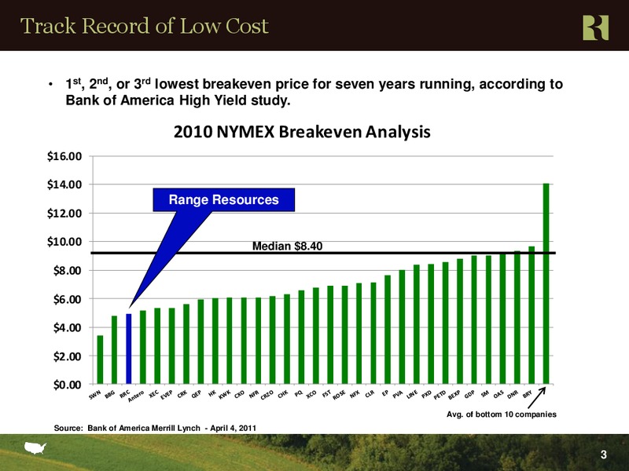This screenshot has width=629, height=471.
Task: Click the 'PETD' ticker label
Action: tap(440, 395)
